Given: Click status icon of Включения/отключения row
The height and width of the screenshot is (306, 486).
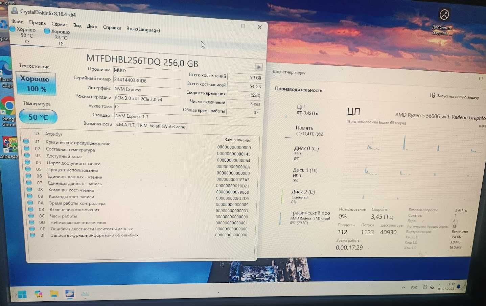Looking at the screenshot, I should point(31,209).
